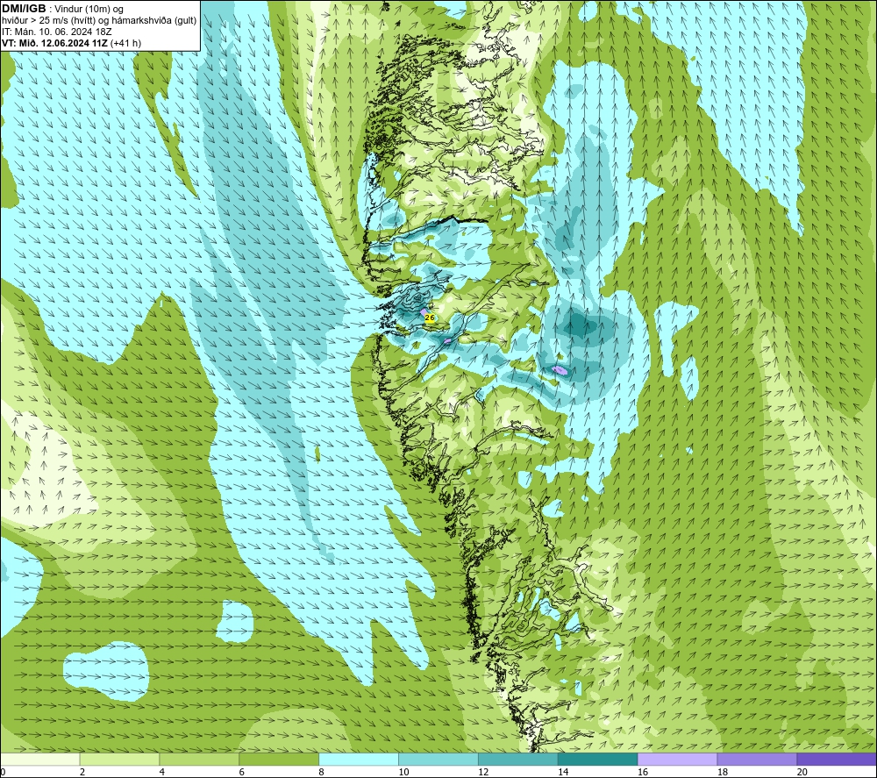Click the 14–16 m/s dark teal legend band
The height and width of the screenshot is (778, 877).
coord(598,760)
